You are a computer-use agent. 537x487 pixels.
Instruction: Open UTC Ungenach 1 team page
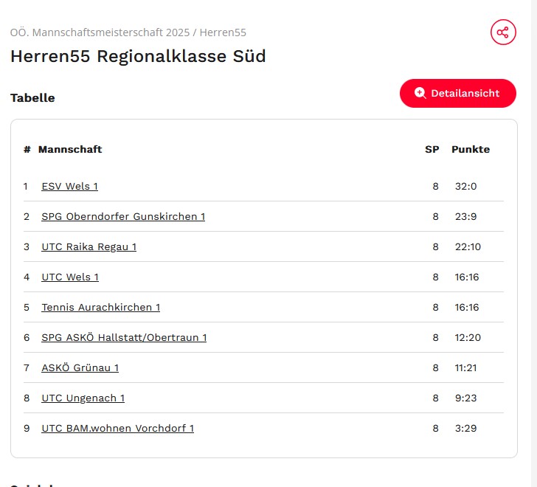pos(83,398)
